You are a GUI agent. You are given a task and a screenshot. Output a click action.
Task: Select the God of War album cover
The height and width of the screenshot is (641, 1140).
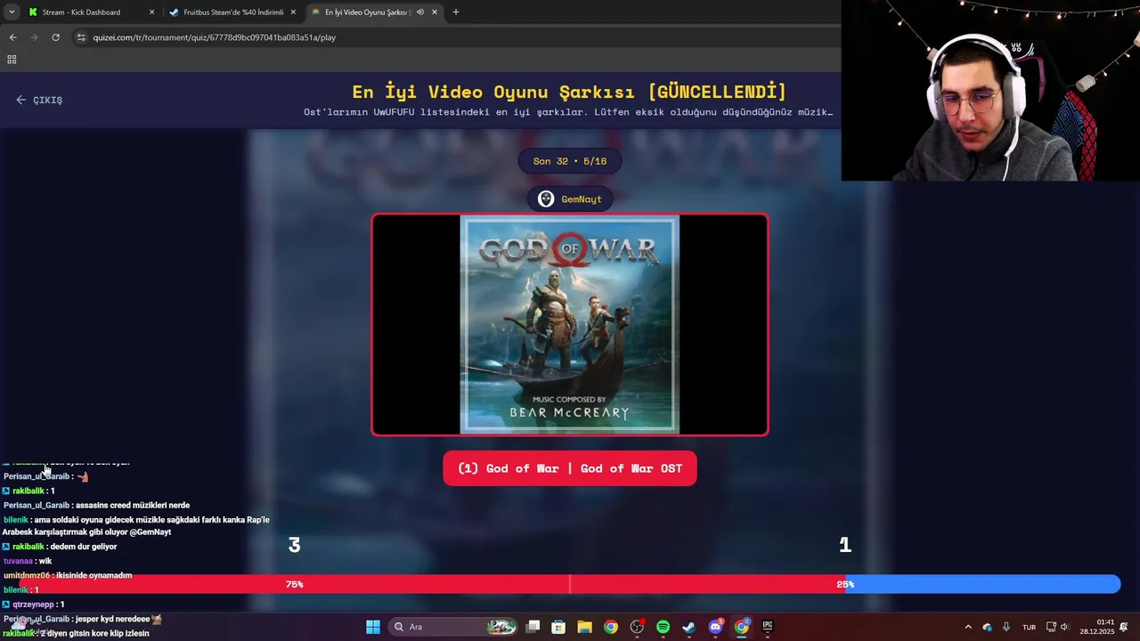570,325
